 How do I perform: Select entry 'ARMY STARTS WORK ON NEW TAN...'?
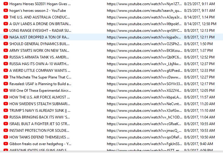point(39,51)
